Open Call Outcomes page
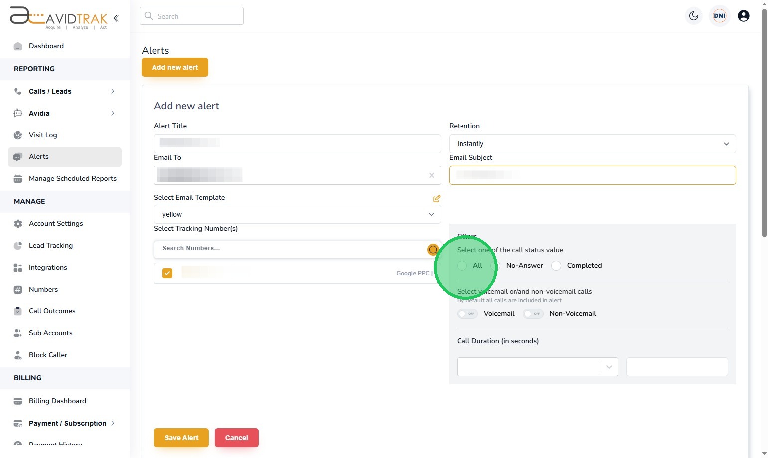The width and height of the screenshot is (768, 458). [52, 311]
